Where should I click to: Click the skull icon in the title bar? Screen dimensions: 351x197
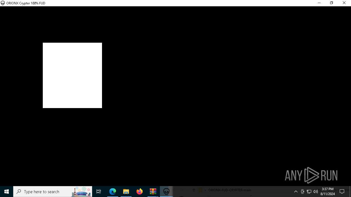point(3,3)
